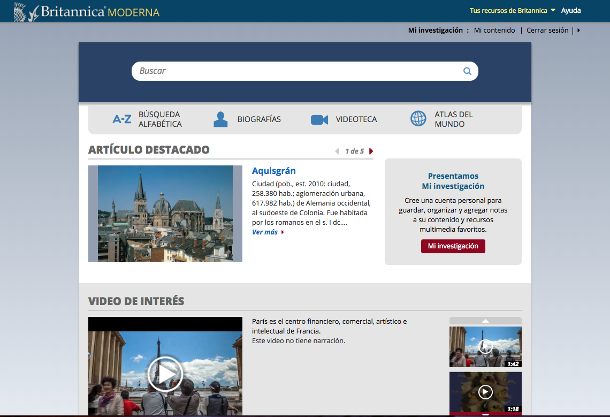This screenshot has height=417, width=610.
Task: Click the Video de Interés heading
Action: tap(136, 301)
